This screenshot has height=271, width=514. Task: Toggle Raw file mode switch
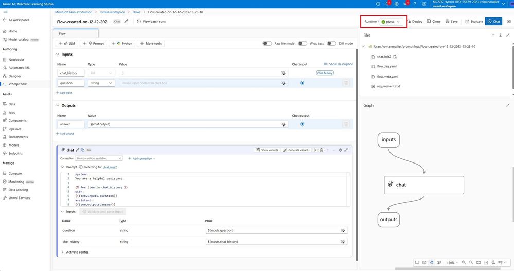tap(267, 43)
